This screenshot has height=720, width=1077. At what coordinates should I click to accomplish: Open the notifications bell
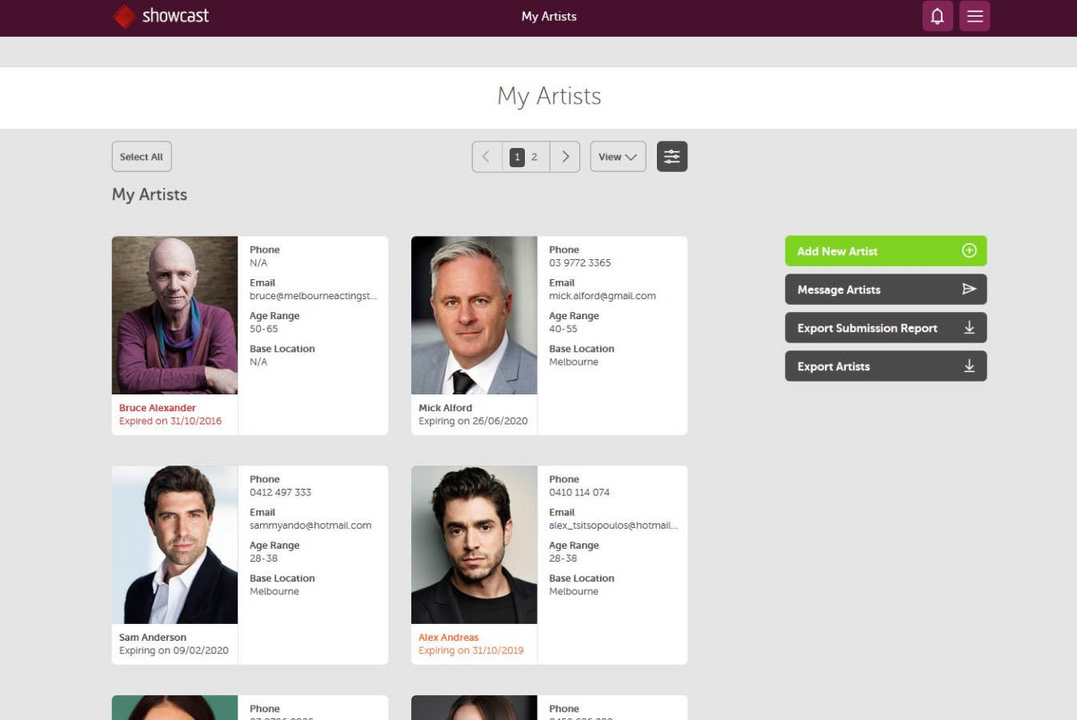(937, 16)
